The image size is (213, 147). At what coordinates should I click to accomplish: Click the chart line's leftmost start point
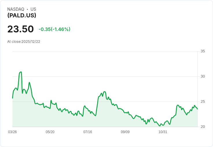pyautogui.click(x=12, y=98)
